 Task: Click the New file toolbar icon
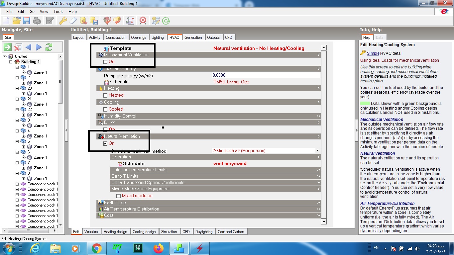point(6,21)
